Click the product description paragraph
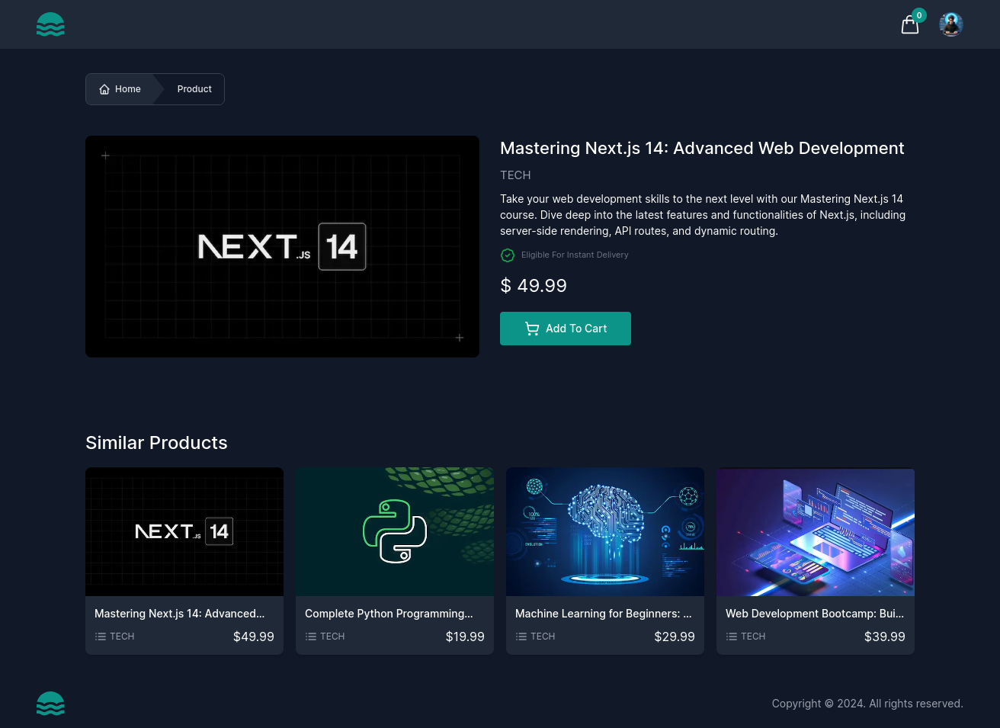Screen dimensions: 1000x728 [703, 215]
